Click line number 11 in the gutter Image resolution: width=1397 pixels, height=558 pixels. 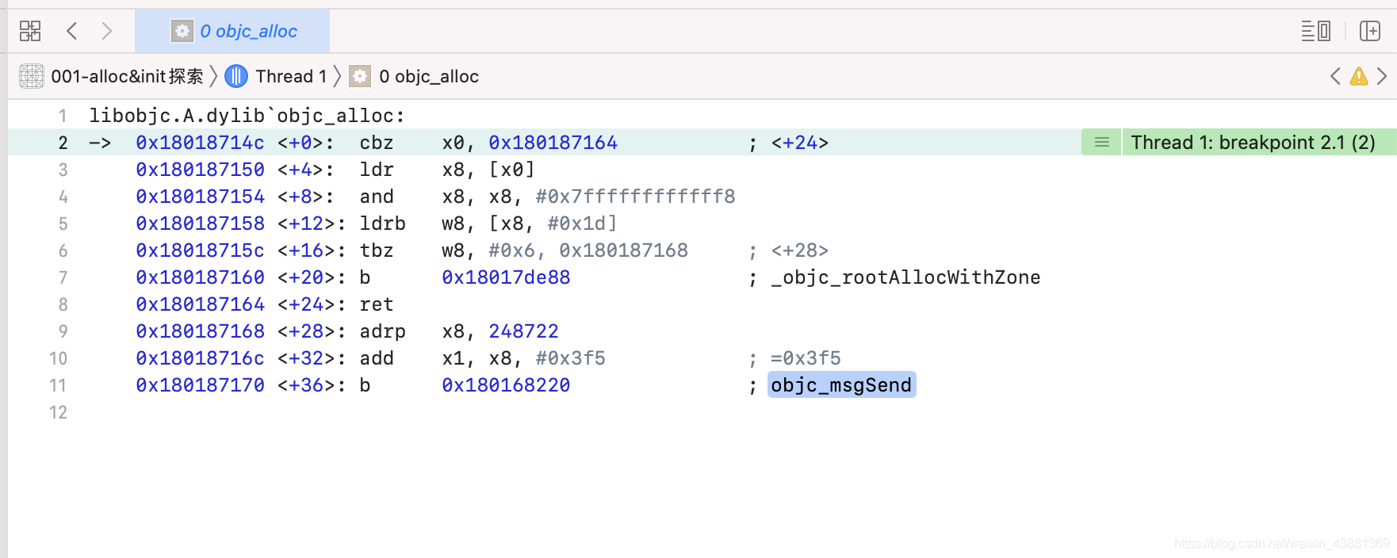coord(58,385)
